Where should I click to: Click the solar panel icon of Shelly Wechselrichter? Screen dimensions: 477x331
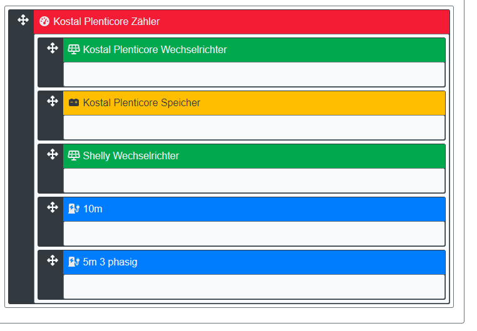click(x=74, y=156)
